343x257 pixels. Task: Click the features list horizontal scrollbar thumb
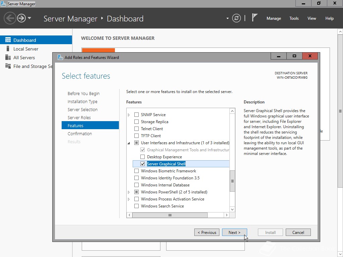[170, 215]
